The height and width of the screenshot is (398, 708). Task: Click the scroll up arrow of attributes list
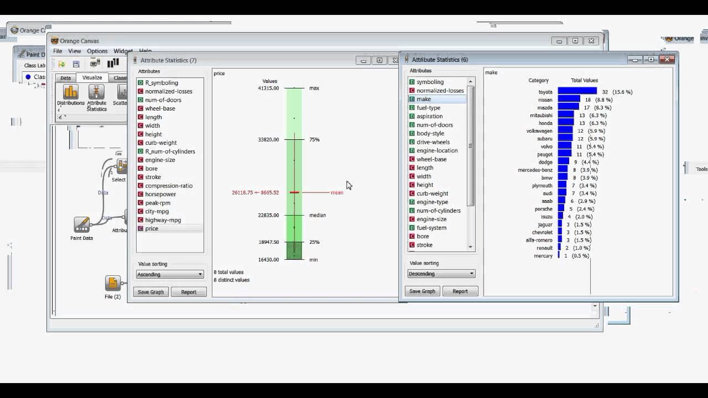[471, 81]
